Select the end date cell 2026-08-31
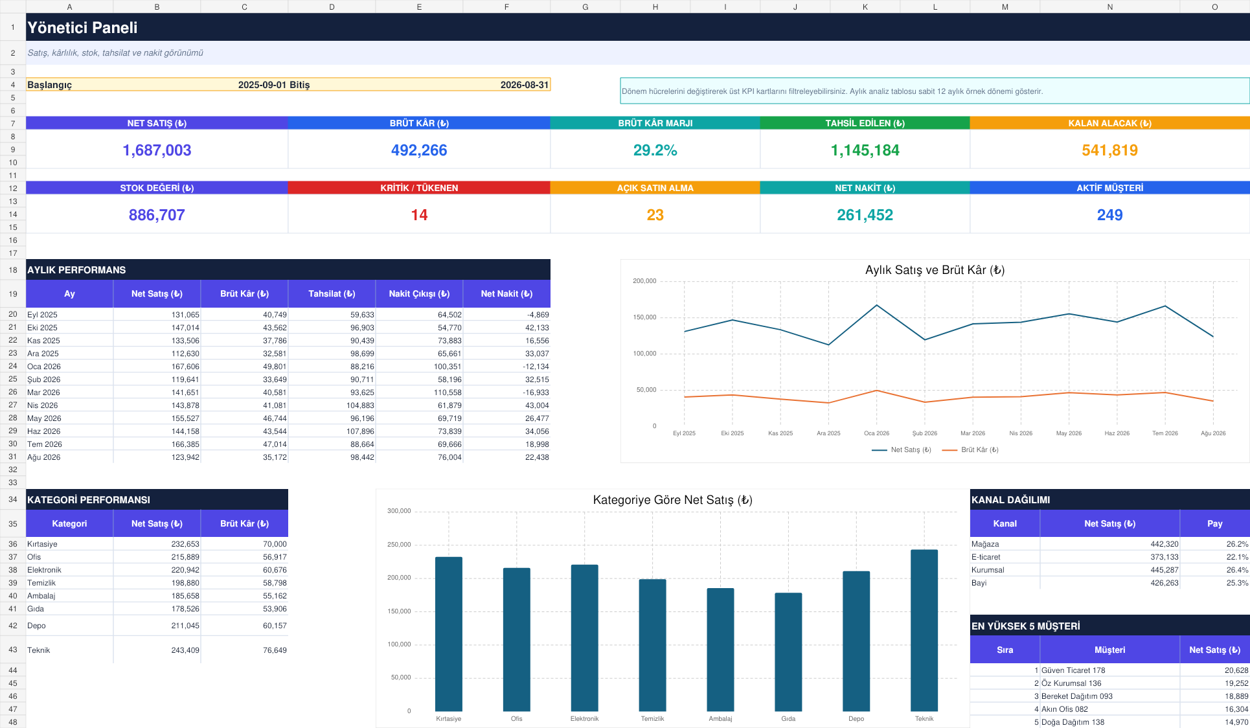Viewport: 1250px width, 728px height. tap(506, 85)
